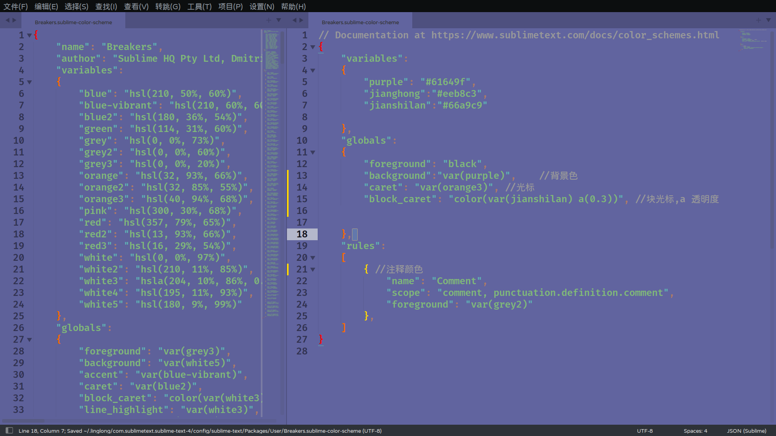Open right pane tab list dropdown
Viewport: 776px width, 436px height.
tap(768, 20)
